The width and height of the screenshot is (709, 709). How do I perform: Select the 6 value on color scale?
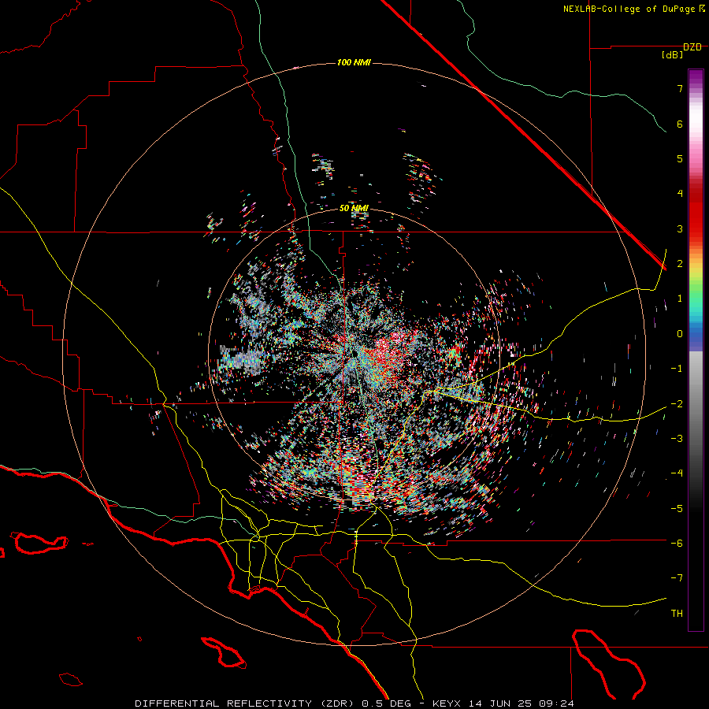pos(680,124)
